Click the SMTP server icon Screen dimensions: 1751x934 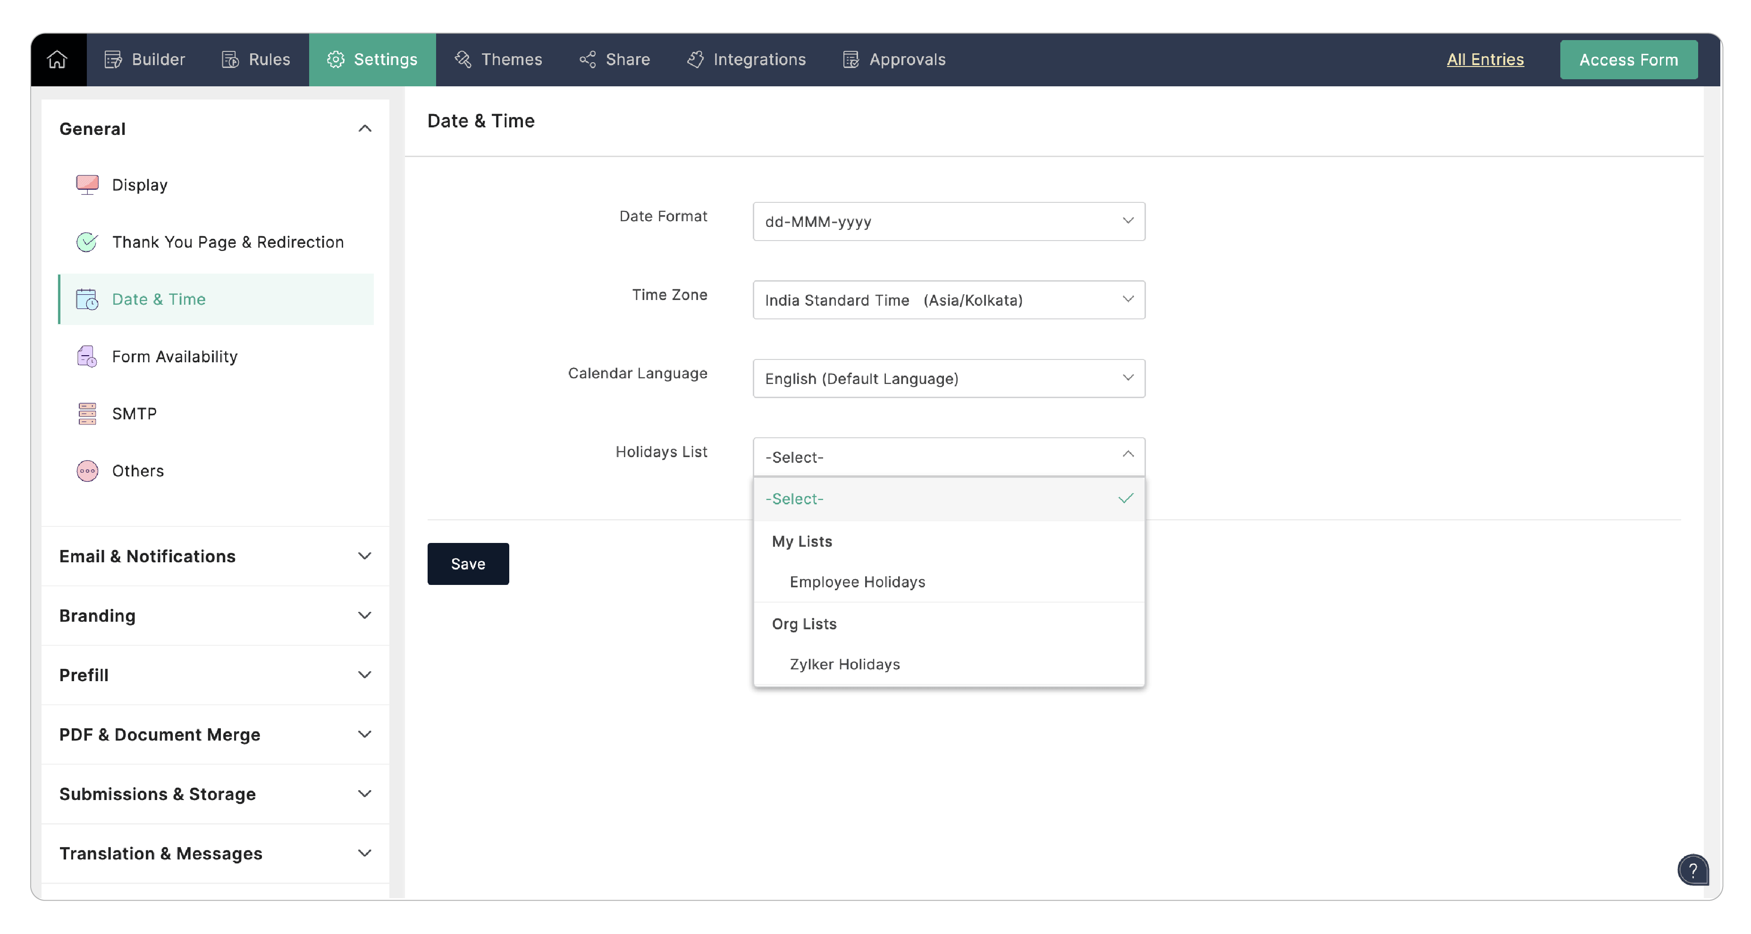87,414
